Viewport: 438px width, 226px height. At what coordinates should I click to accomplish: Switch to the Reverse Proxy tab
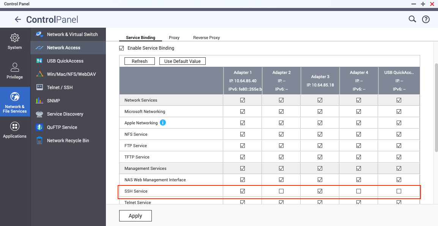[206, 38]
